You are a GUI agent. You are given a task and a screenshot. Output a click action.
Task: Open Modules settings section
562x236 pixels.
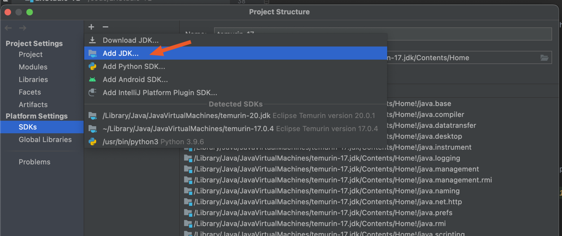(33, 67)
